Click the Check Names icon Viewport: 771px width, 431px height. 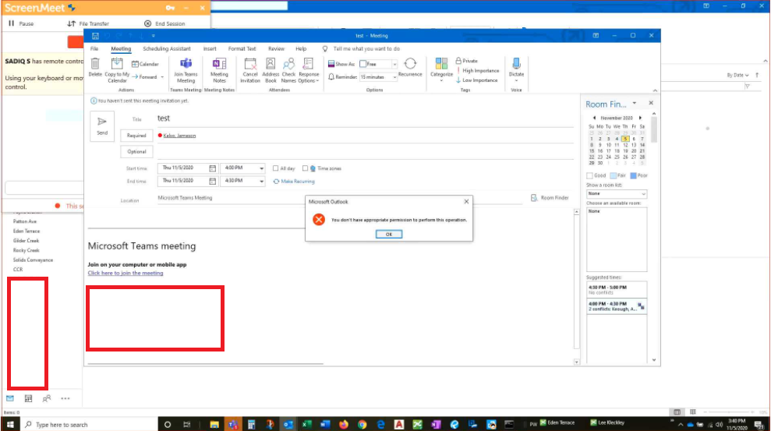point(288,63)
